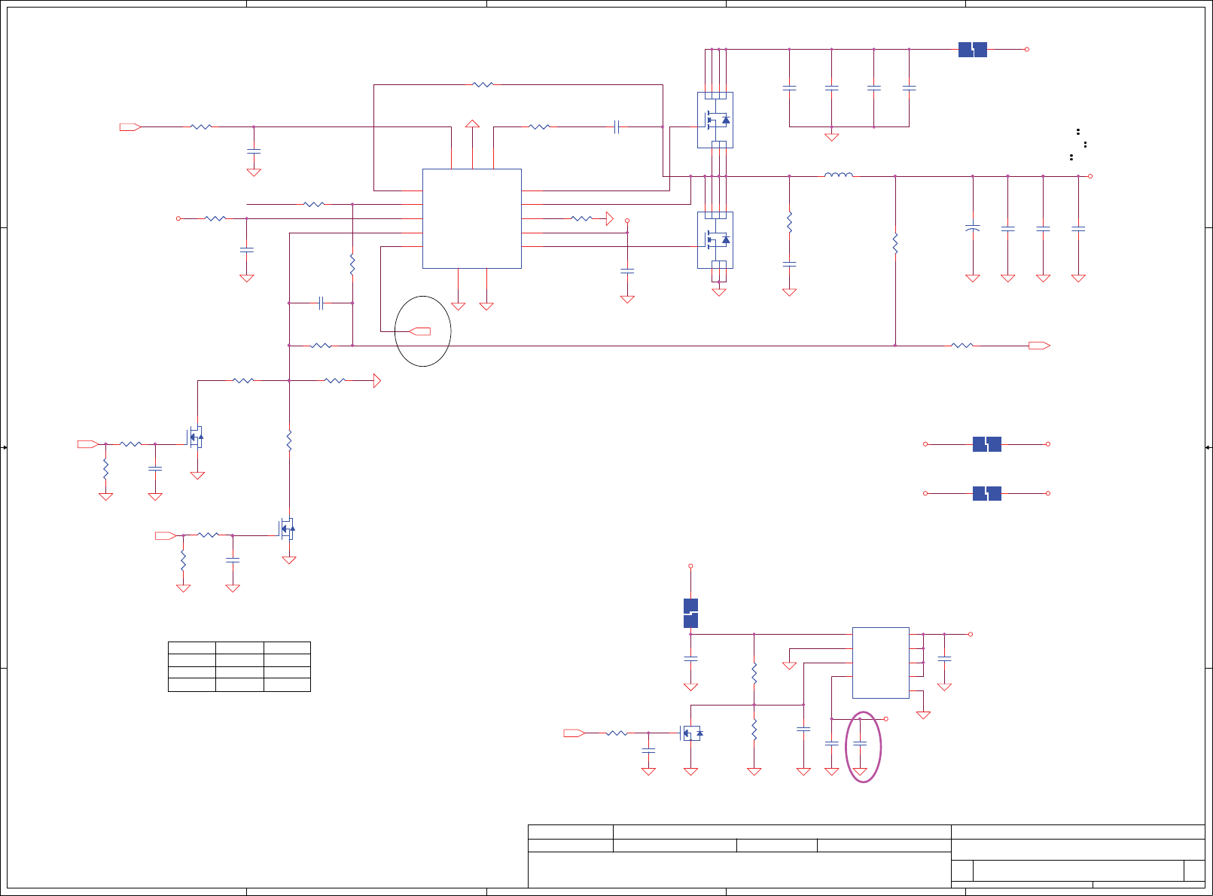Image resolution: width=1213 pixels, height=896 pixels.
Task: Click the red input port at the top-left net
Action: [130, 127]
